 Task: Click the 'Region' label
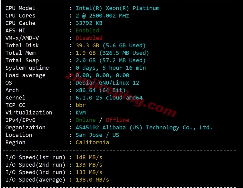pyautogui.click(x=15, y=142)
